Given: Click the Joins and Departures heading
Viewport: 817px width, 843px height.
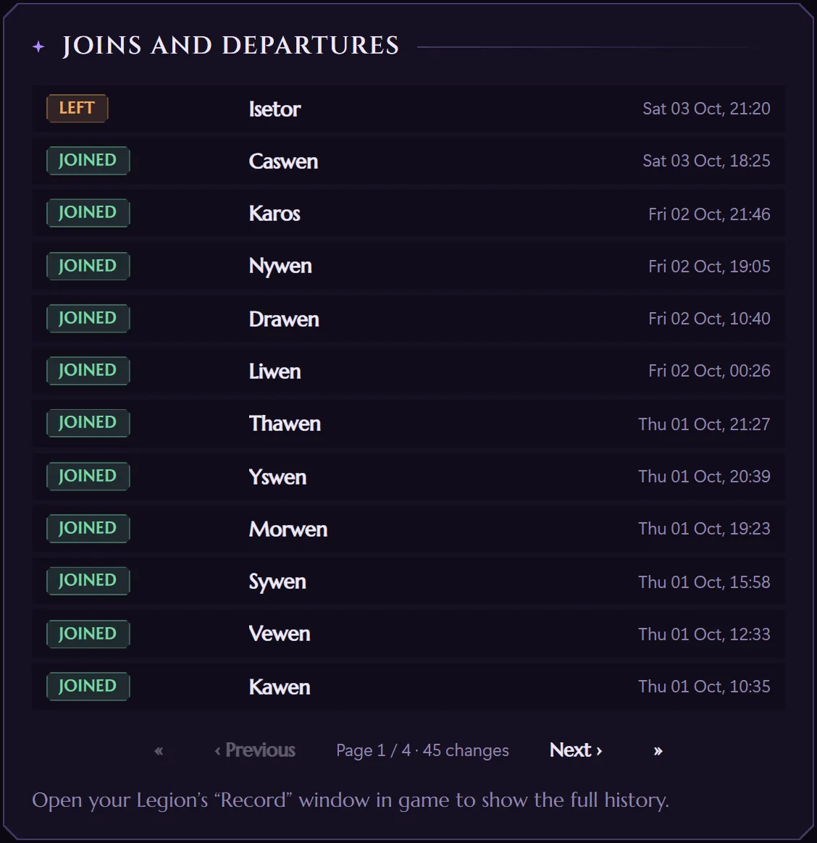Looking at the screenshot, I should (x=231, y=46).
